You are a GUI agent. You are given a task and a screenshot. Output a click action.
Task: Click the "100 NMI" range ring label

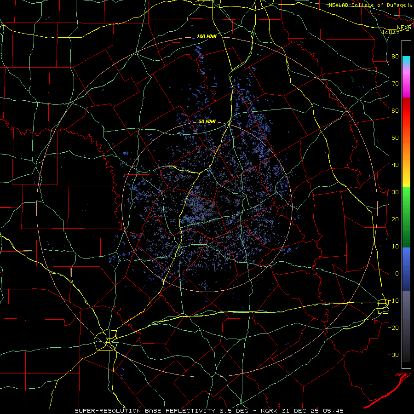(207, 36)
